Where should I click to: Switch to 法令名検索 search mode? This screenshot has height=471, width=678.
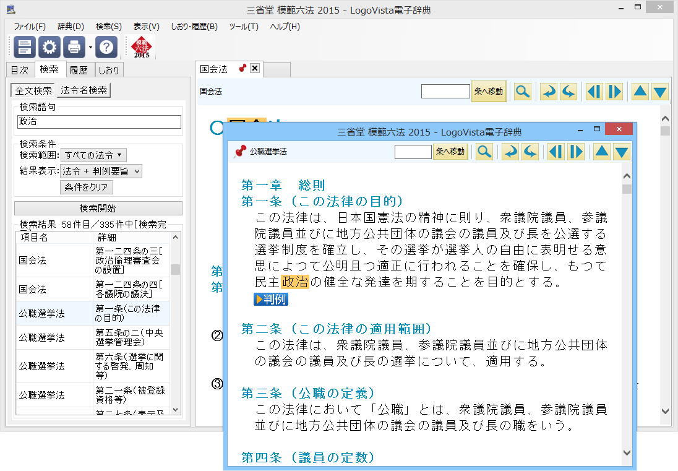coord(84,90)
